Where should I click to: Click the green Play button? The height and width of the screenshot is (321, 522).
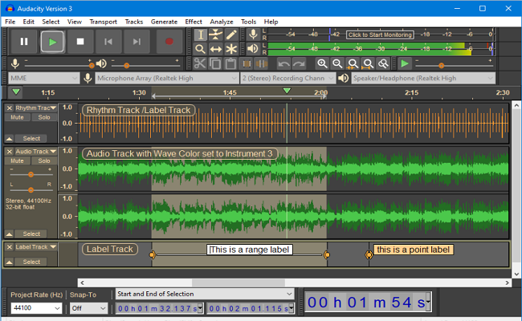tap(52, 42)
